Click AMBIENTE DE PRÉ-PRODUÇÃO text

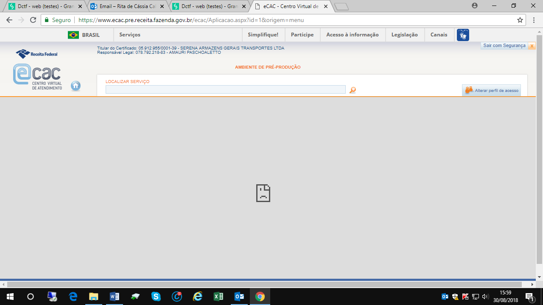pyautogui.click(x=268, y=67)
